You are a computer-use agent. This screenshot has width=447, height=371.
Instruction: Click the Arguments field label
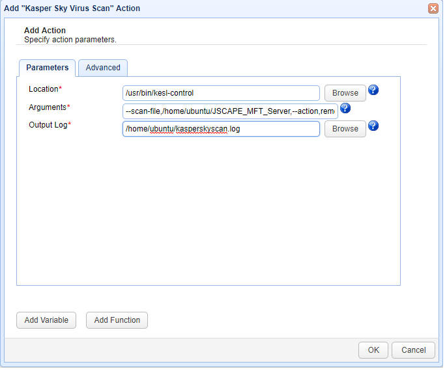coord(48,107)
